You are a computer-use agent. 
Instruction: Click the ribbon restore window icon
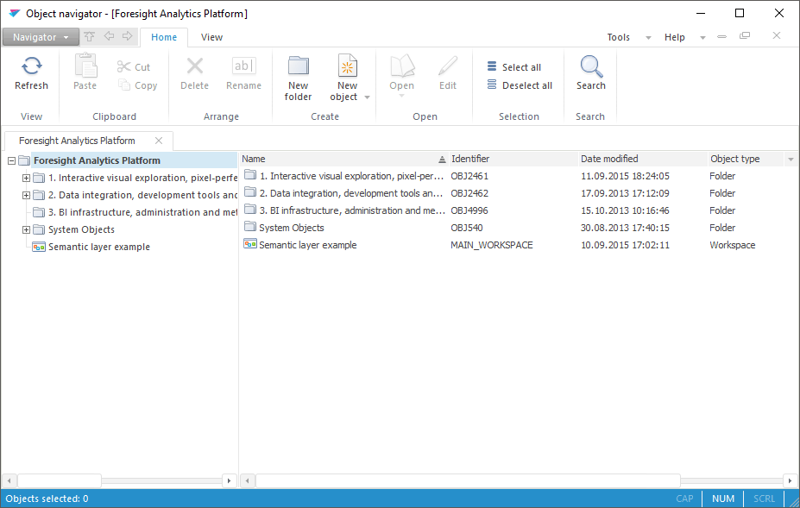(745, 35)
